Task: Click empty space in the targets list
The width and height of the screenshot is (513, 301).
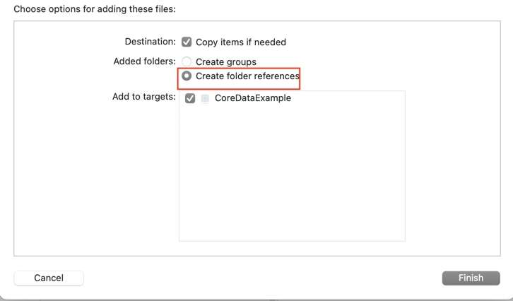Action: click(291, 177)
